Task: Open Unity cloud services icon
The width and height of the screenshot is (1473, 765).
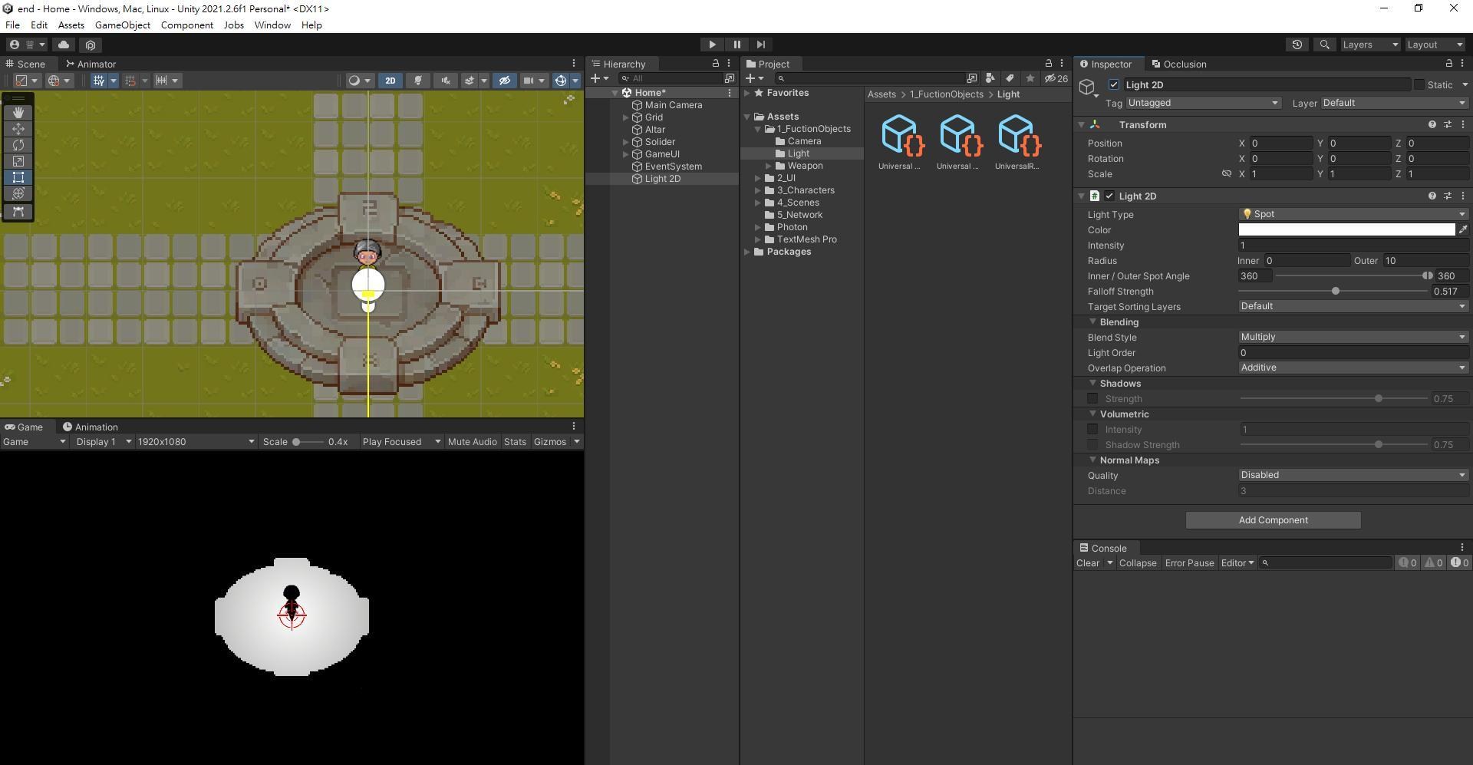Action: pos(64,45)
